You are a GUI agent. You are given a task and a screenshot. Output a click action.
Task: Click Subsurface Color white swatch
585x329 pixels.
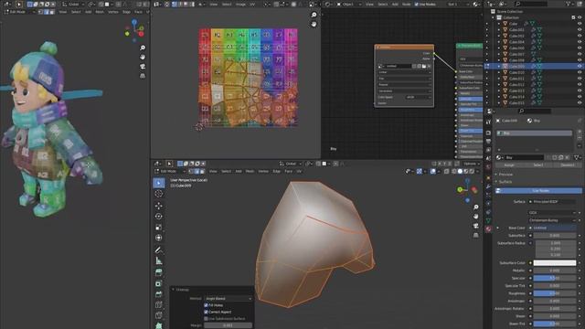pyautogui.click(x=555, y=263)
